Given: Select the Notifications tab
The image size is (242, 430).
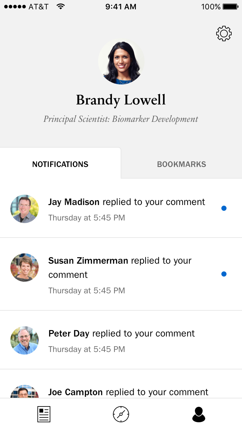Looking at the screenshot, I should click(x=60, y=164).
